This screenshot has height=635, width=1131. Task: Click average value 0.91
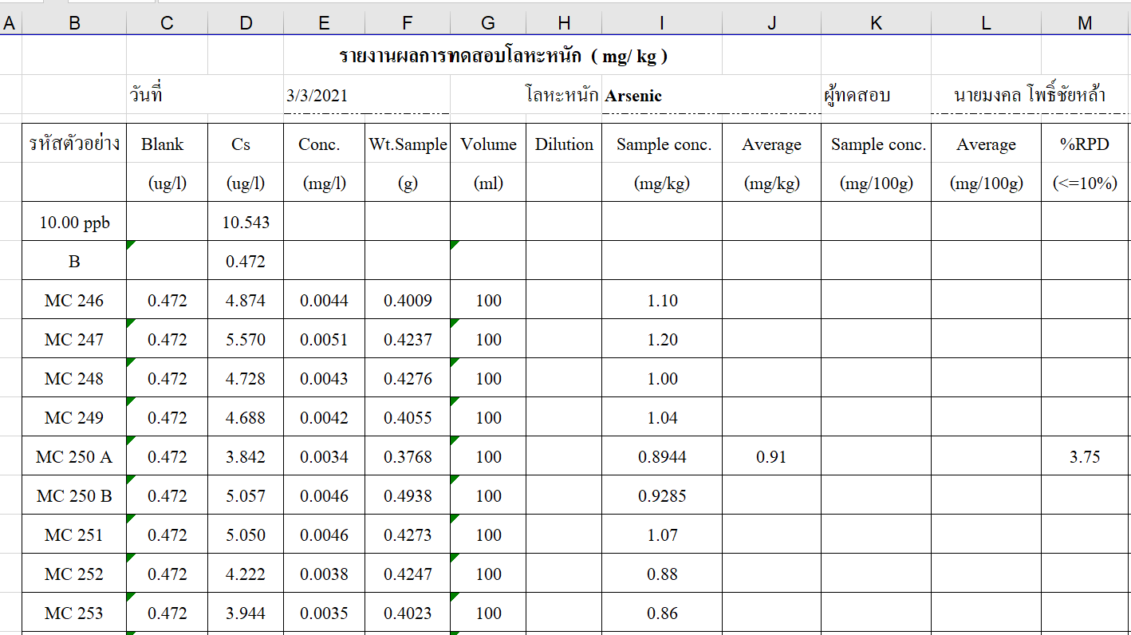(771, 456)
